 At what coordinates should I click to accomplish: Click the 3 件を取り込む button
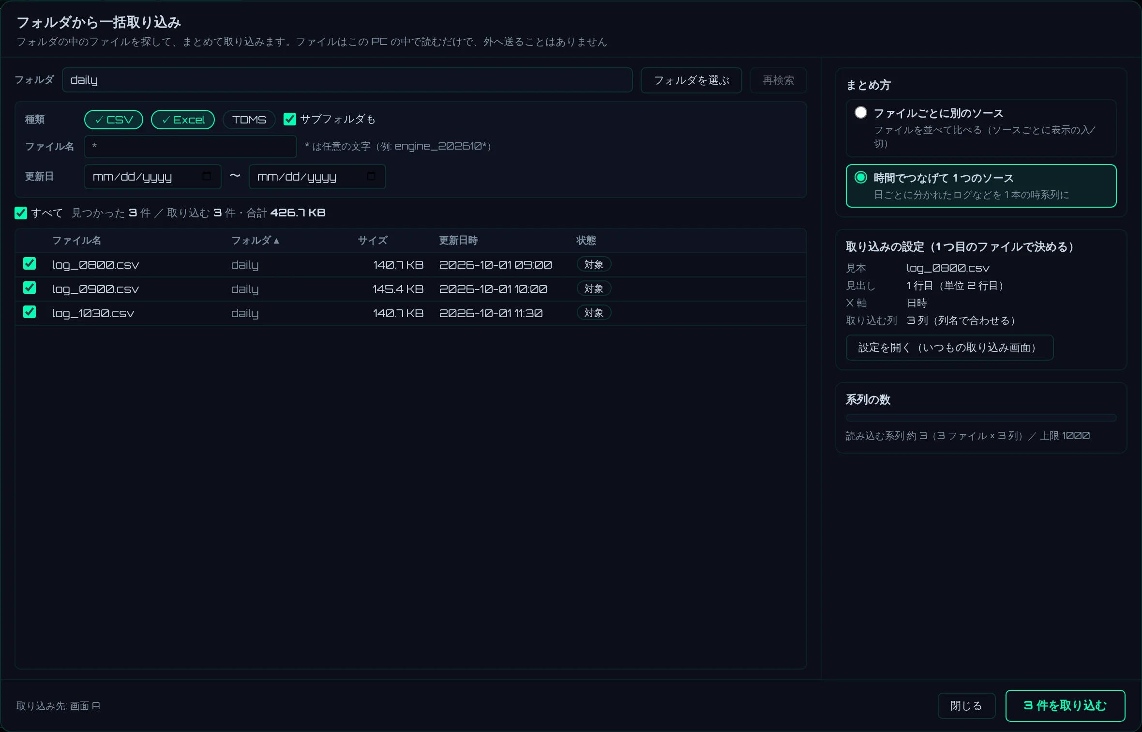(x=1066, y=706)
